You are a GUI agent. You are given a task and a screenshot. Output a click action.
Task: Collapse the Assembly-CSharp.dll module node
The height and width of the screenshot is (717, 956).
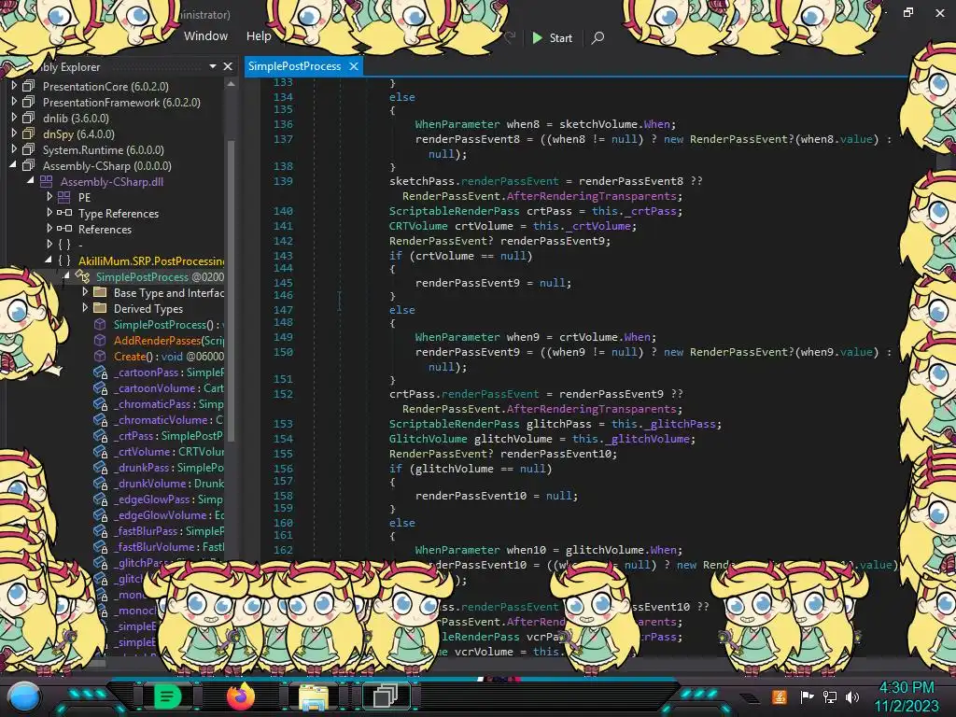(x=31, y=181)
